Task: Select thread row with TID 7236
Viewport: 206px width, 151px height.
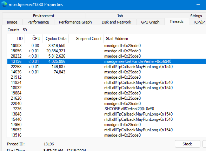Action: tap(107, 109)
